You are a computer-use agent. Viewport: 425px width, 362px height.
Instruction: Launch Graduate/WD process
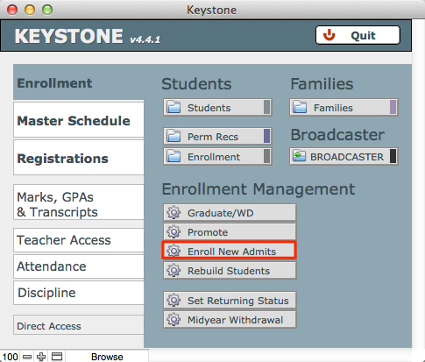tap(230, 212)
